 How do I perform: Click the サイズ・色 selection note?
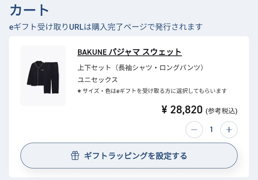tap(152, 91)
